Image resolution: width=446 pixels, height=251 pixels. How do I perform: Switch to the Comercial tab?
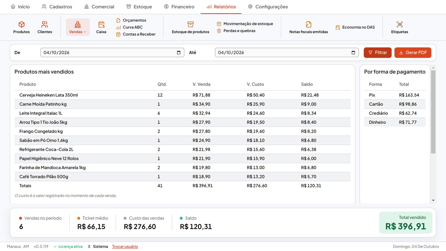pos(99,7)
